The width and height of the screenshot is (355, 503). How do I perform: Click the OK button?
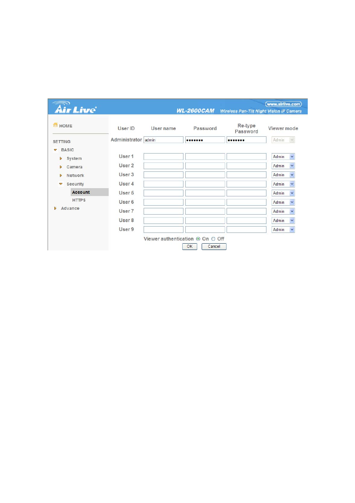coord(189,247)
